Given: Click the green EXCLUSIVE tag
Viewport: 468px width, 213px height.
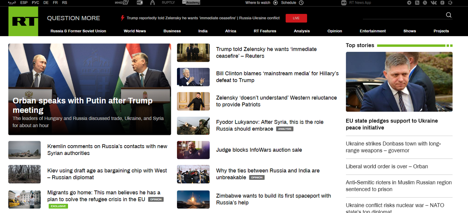Looking at the screenshot, I should pos(58,206).
